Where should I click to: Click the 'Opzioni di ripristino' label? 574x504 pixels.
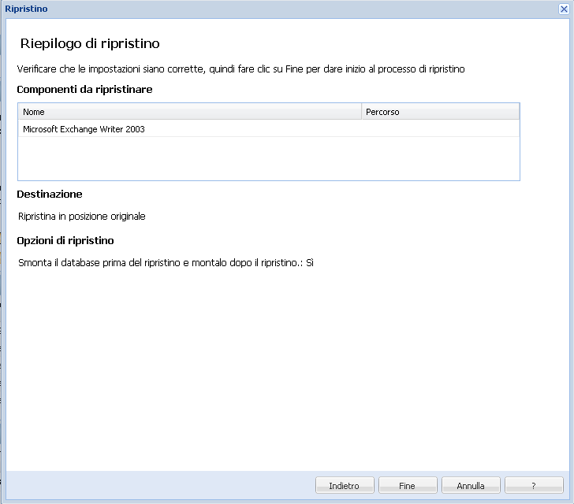tap(65, 240)
